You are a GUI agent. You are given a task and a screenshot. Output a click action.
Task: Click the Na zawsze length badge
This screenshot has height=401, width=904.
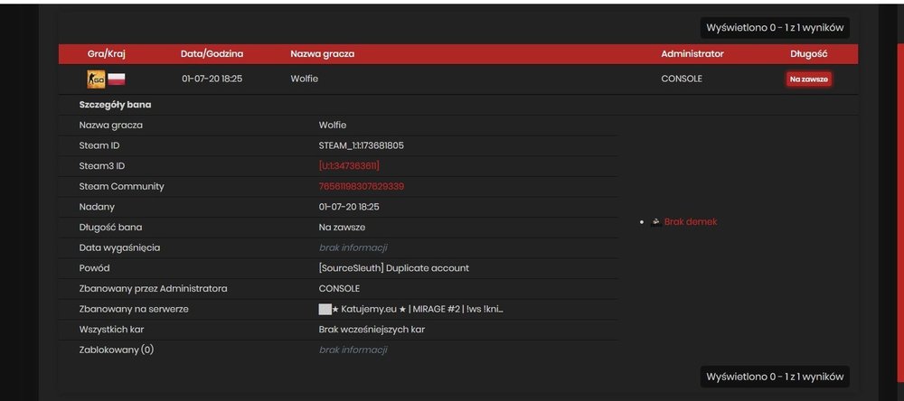(809, 79)
